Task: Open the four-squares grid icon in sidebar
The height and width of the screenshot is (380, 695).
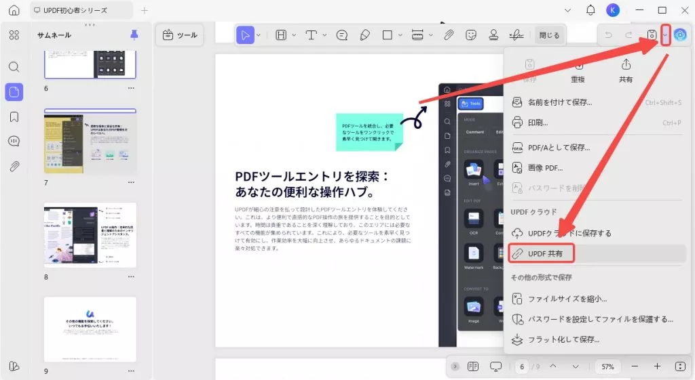Action: tap(14, 35)
